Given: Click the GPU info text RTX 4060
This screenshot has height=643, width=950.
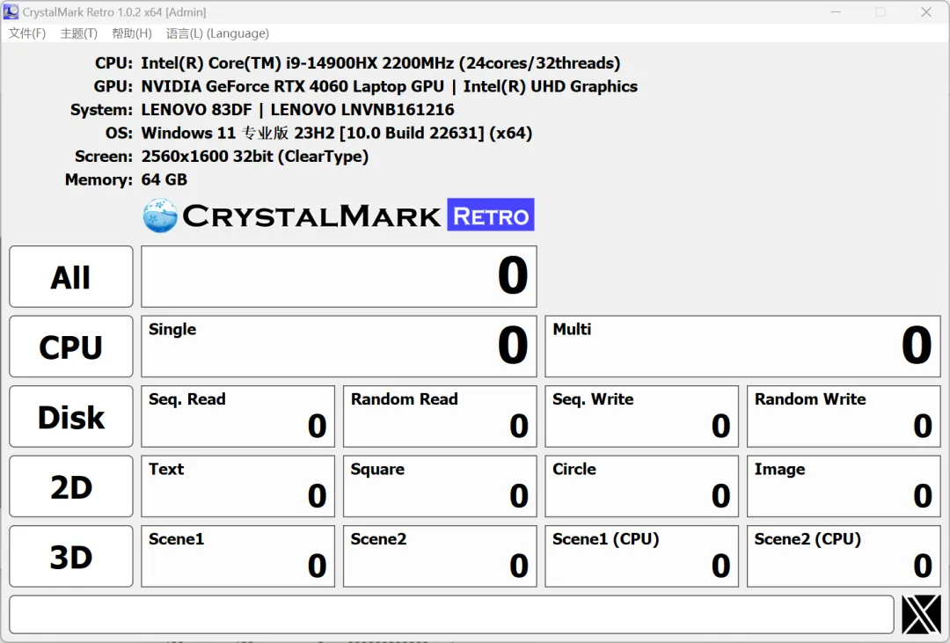Looking at the screenshot, I should [389, 87].
